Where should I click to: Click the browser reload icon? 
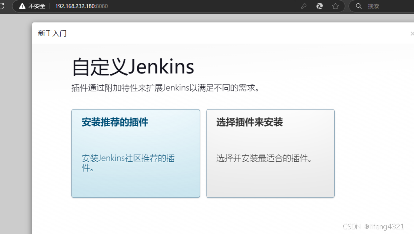pyautogui.click(x=2, y=6)
